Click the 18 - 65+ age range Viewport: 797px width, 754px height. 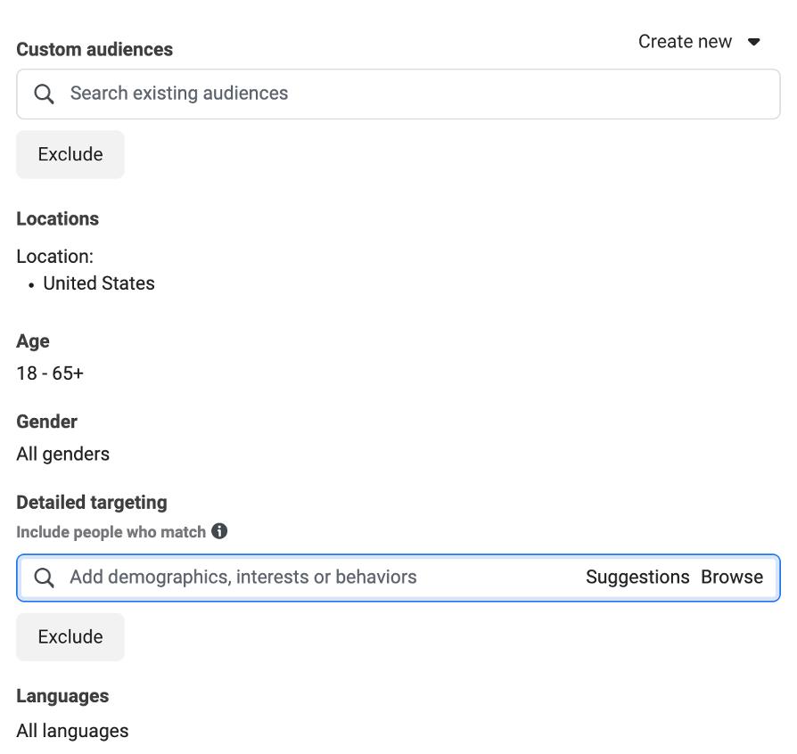50,373
